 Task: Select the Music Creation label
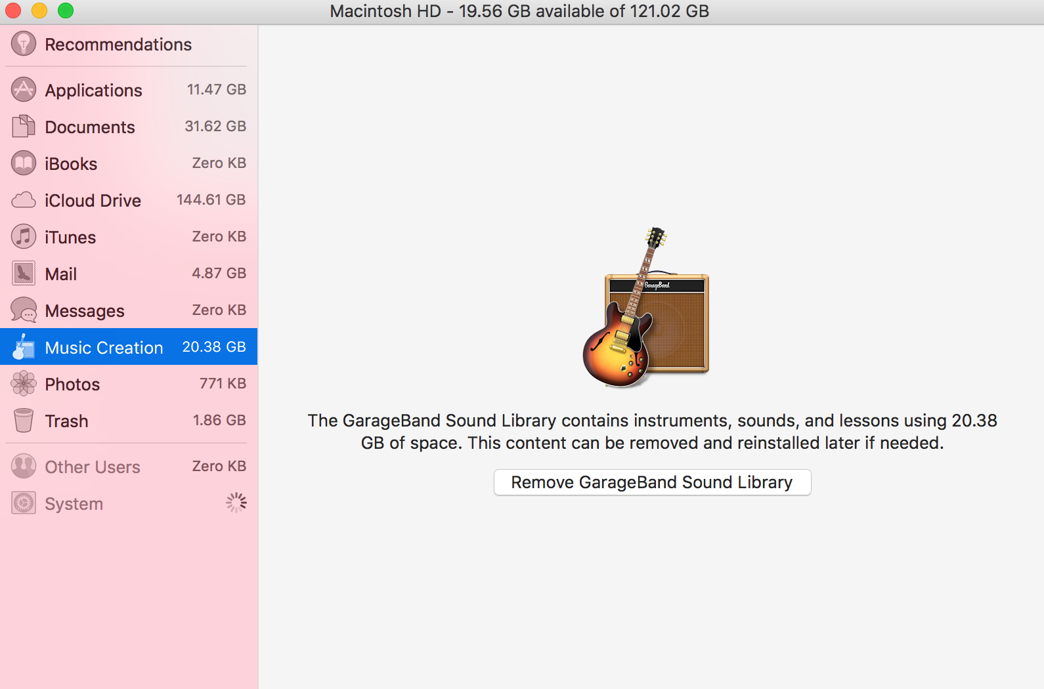(x=104, y=348)
